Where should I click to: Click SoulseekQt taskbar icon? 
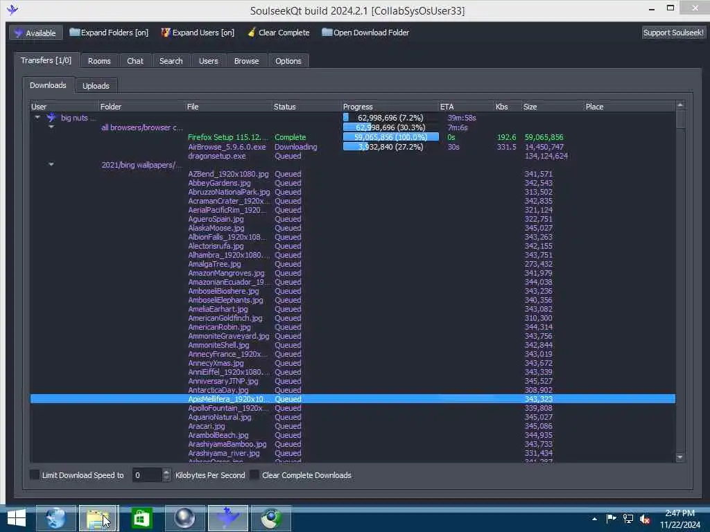tap(227, 518)
